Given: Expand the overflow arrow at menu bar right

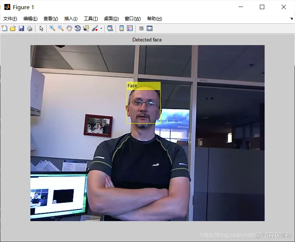Looking at the screenshot, I should tap(292, 18).
